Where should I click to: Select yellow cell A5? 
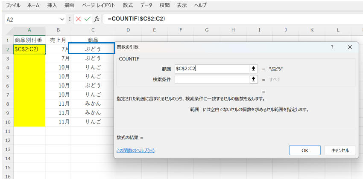(29, 76)
